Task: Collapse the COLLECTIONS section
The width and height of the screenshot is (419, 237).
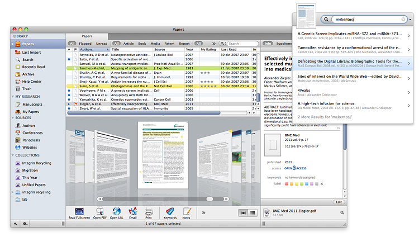Action: (12, 155)
